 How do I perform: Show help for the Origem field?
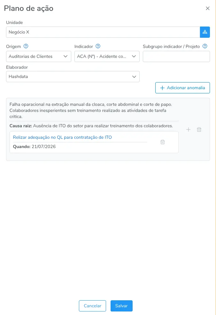coord(26,46)
